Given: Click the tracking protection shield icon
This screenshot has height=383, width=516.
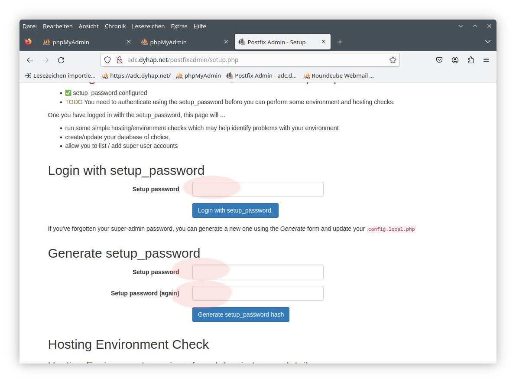Looking at the screenshot, I should 108,60.
